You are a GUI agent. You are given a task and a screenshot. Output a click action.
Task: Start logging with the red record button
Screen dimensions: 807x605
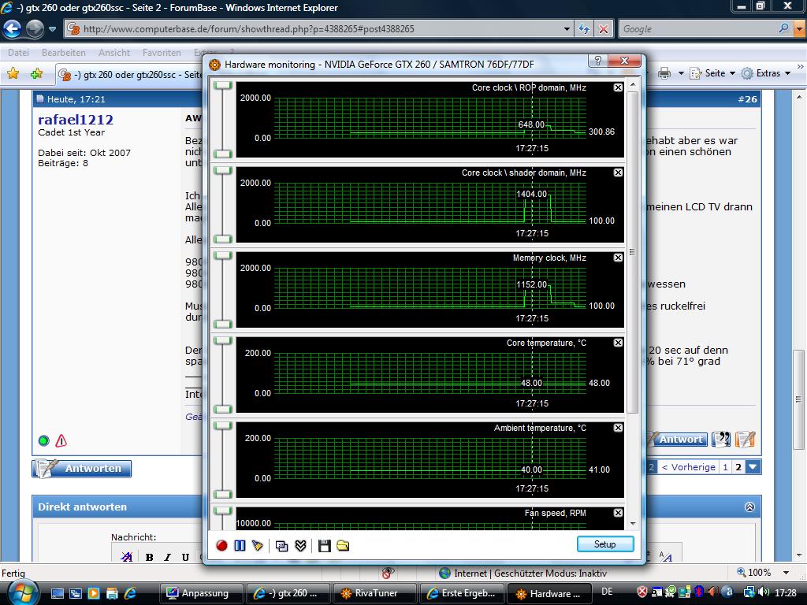(221, 545)
